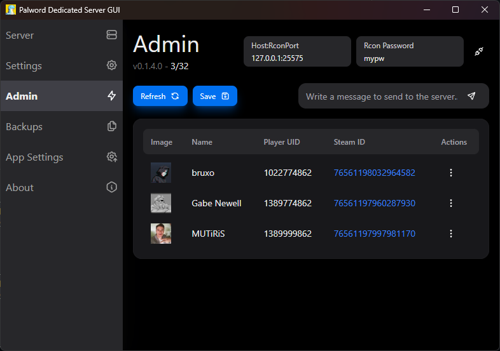Click the Player UID column header
The image size is (500, 351).
coord(282,142)
